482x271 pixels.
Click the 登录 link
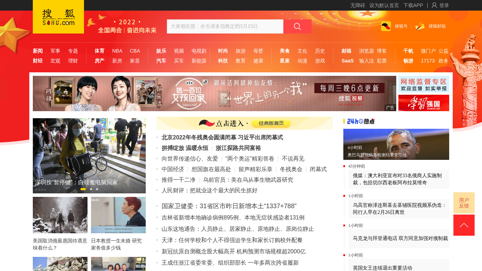pos(444,5)
